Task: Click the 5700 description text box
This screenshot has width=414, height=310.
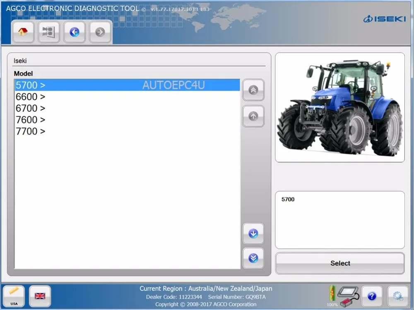Action: [x=340, y=220]
